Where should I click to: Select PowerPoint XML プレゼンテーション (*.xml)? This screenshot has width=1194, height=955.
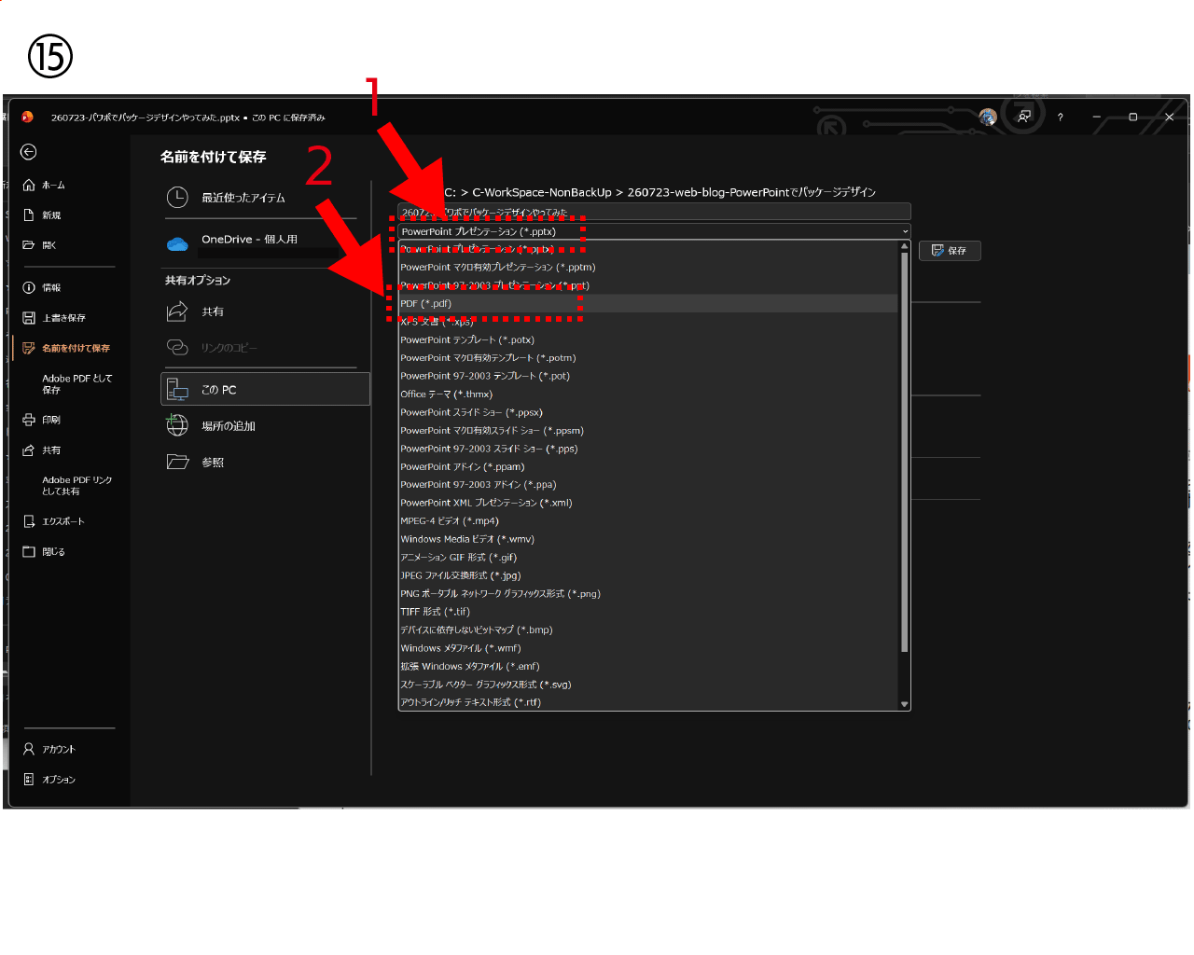648,504
